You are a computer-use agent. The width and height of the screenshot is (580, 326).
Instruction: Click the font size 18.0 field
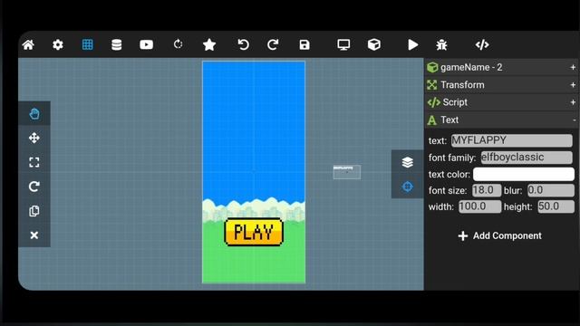(x=487, y=190)
